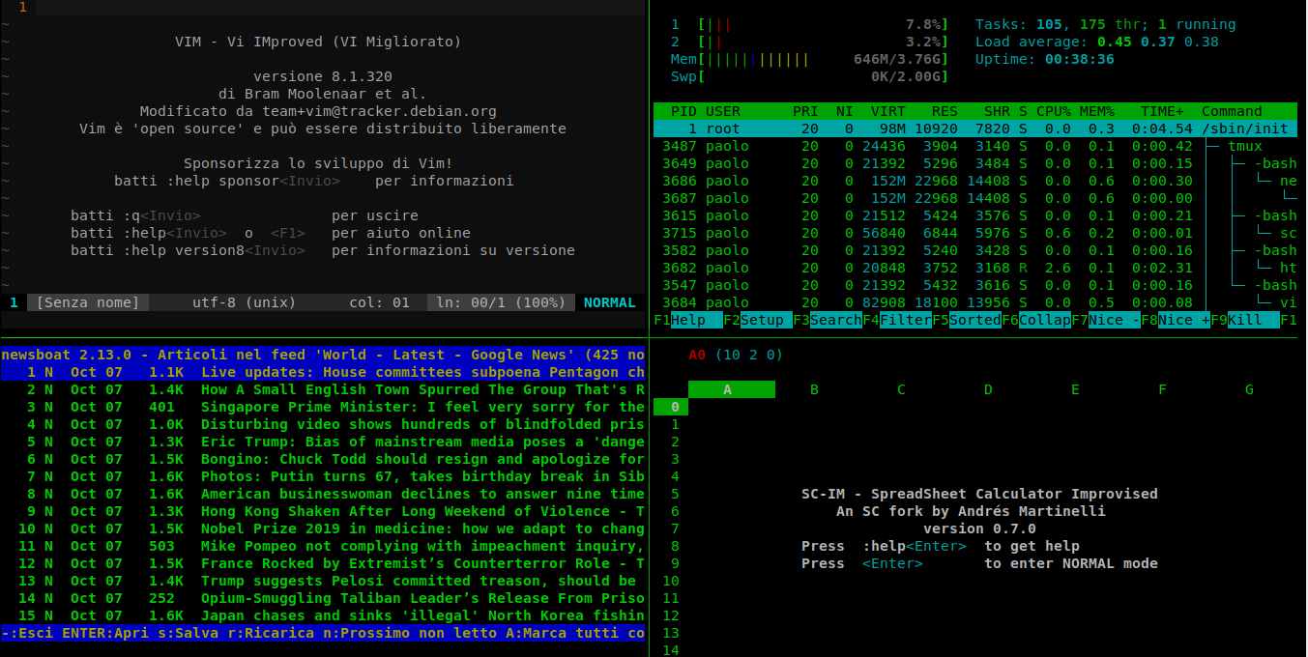
Task: Click Search in the htop function bar
Action: 835,320
